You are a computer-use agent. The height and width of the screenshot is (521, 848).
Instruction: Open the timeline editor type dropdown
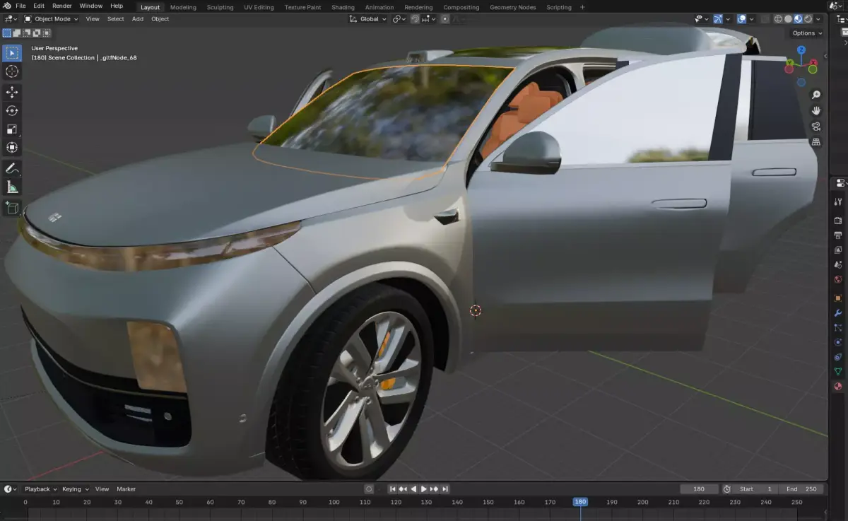pos(10,489)
